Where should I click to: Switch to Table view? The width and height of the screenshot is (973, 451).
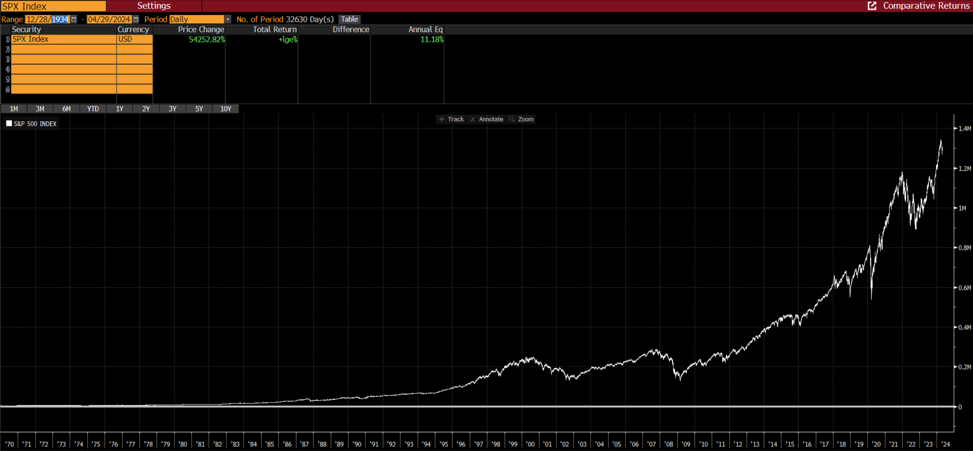point(349,19)
